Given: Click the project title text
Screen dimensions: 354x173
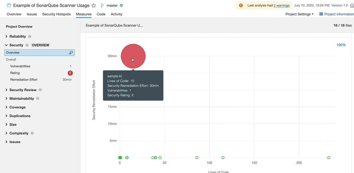Looking at the screenshot, I should 52,6.
